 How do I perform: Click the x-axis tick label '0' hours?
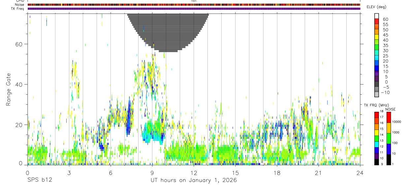click(x=27, y=173)
